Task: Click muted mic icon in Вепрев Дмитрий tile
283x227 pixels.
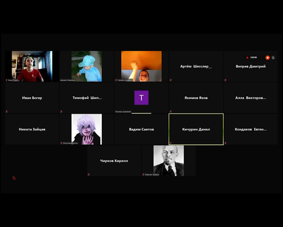Action: click(x=225, y=80)
